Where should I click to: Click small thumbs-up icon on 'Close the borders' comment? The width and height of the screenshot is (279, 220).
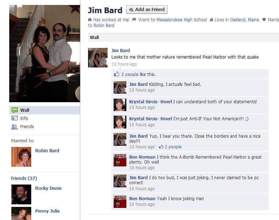point(161,147)
